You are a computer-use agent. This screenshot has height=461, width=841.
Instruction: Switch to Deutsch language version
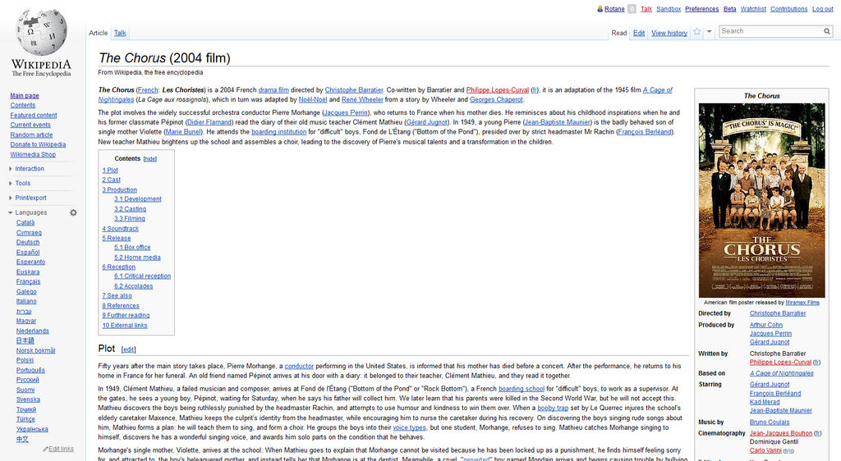coord(28,243)
